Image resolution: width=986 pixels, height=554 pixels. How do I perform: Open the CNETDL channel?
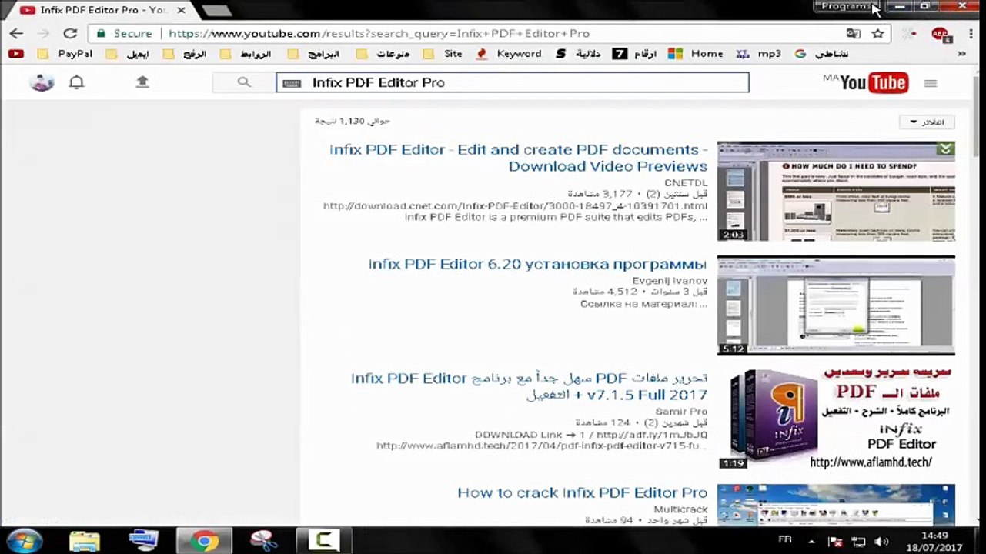click(686, 183)
